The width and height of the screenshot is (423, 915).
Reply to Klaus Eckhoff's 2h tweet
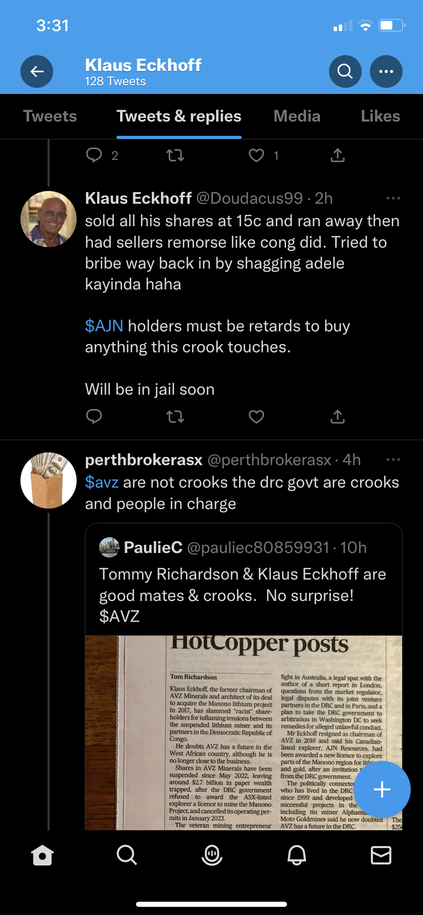point(94,417)
